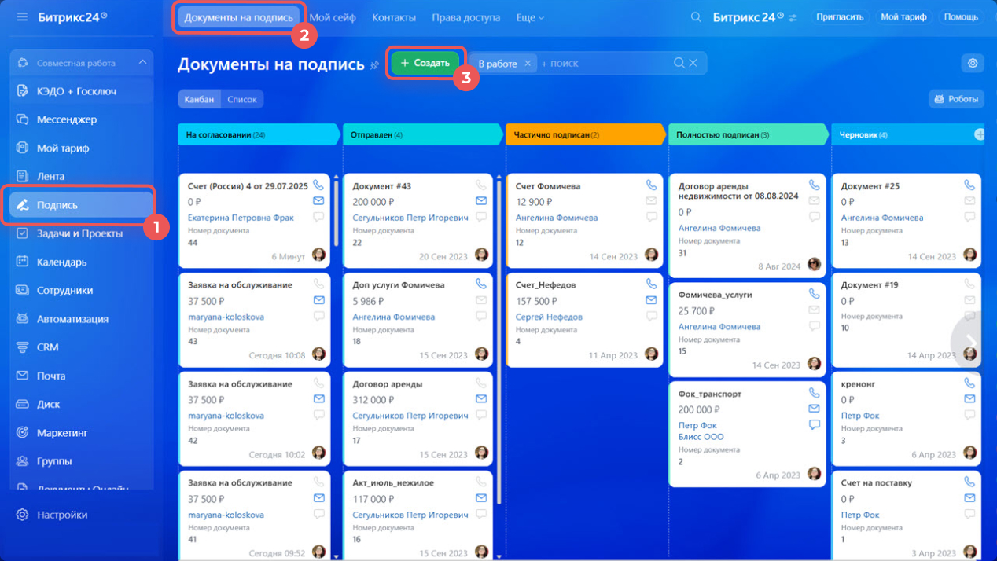The image size is (997, 561).
Task: Open the Документы на подпись tab
Action: click(239, 17)
